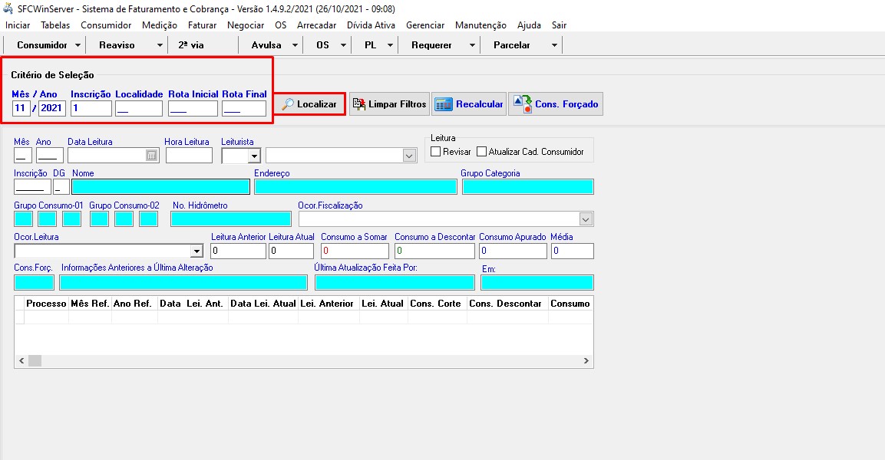The image size is (885, 460).
Task: Expand the Ocor.Leitura combo box
Action: coord(196,251)
